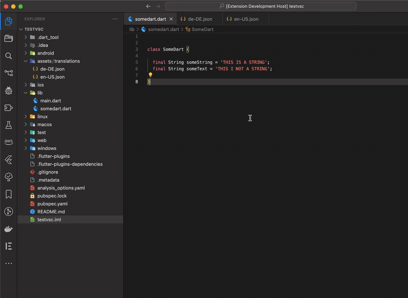408x298 pixels.
Task: Click the lightbulb quick fix icon
Action: tap(151, 75)
